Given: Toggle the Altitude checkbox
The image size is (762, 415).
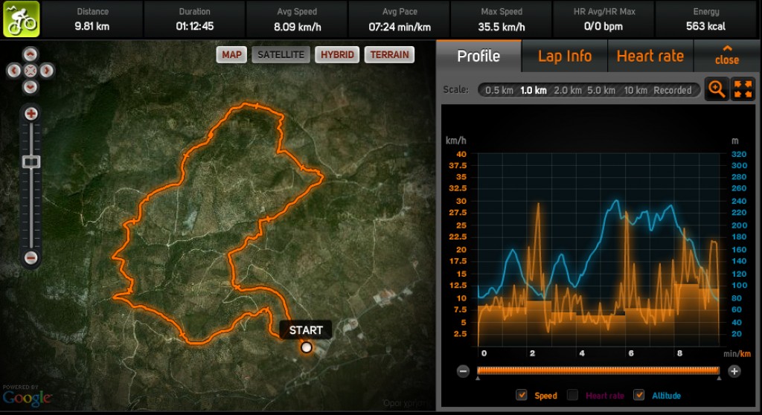Looking at the screenshot, I should [x=639, y=395].
